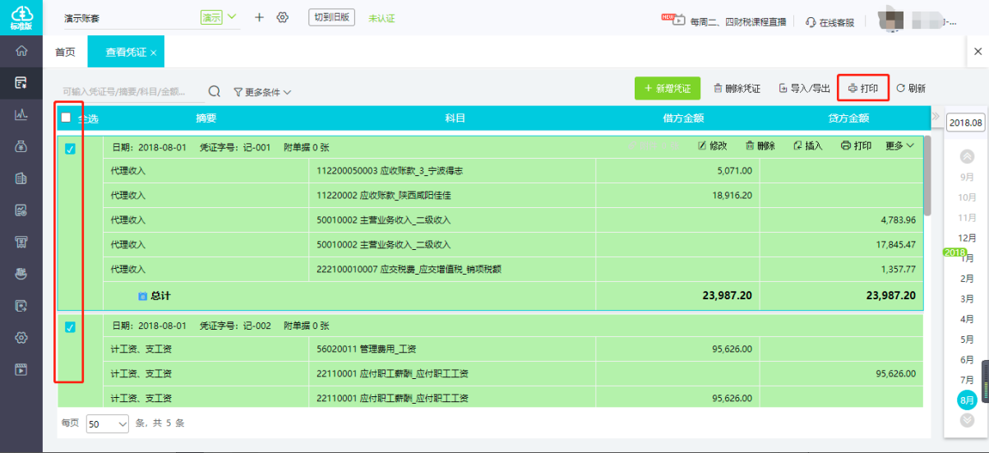Select 7月 in the month timeline

[968, 380]
